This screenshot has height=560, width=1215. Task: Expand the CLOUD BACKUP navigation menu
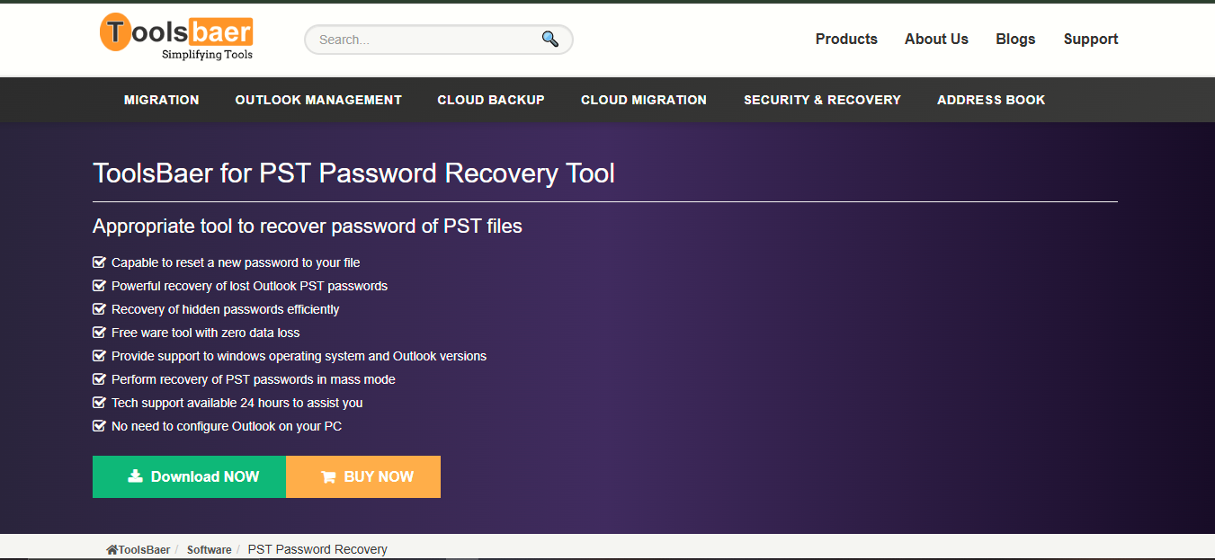pos(491,100)
